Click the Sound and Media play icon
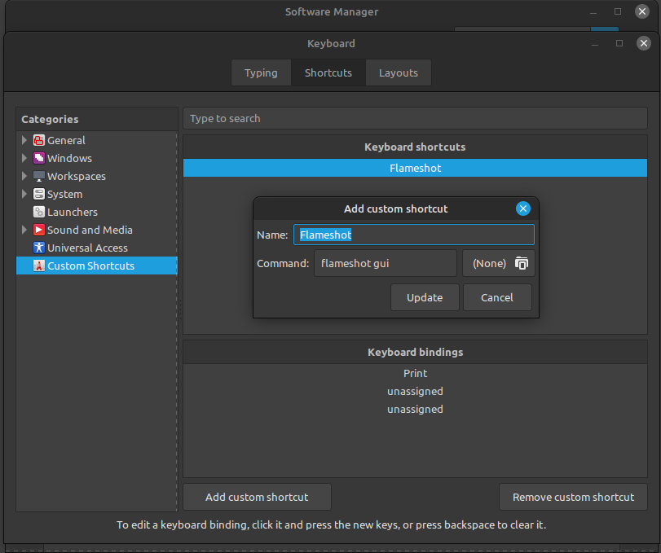This screenshot has width=661, height=553. (x=39, y=230)
